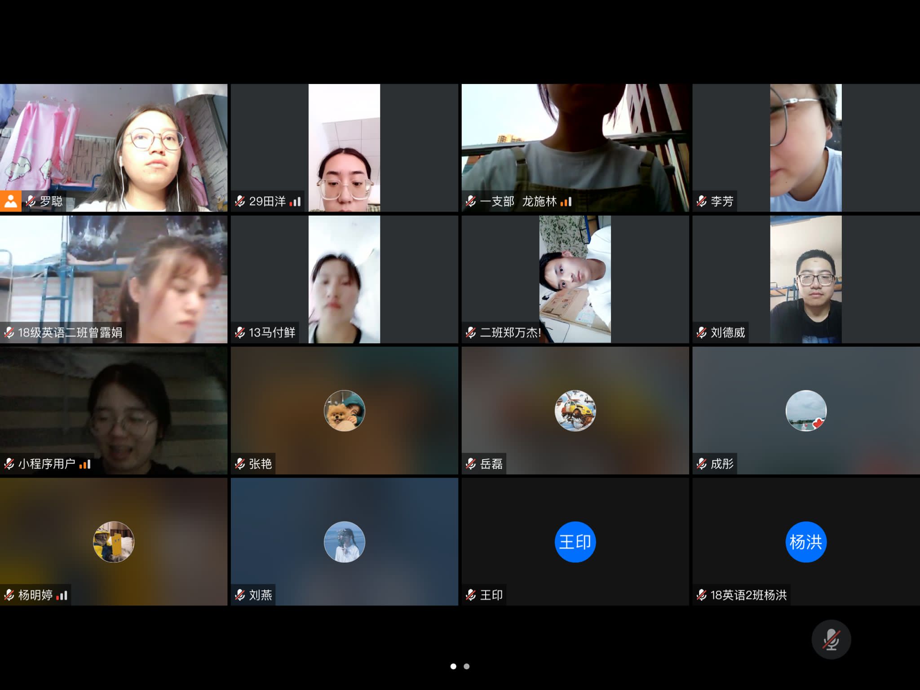Select 龙施林's video feed
Viewport: 920px width, 690px height.
(575, 148)
